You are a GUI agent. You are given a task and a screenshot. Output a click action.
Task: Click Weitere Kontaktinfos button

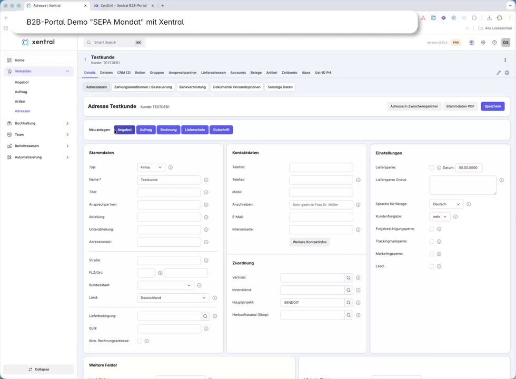[310, 242]
